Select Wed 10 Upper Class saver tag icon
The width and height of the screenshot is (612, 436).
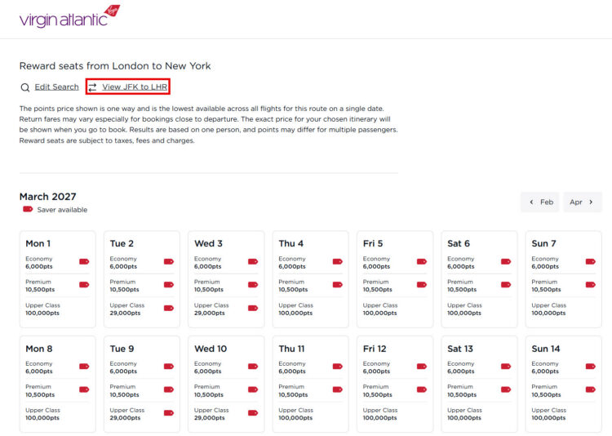(x=253, y=412)
